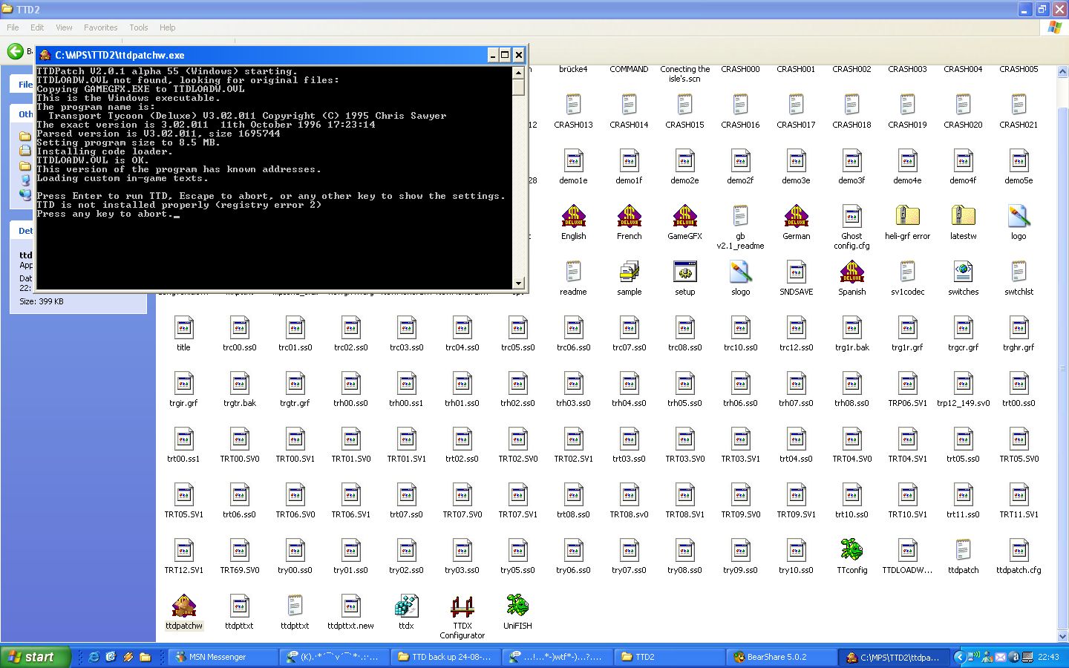Switch to MSN Messenger taskbar button
This screenshot has width=1069, height=668.
[223, 657]
